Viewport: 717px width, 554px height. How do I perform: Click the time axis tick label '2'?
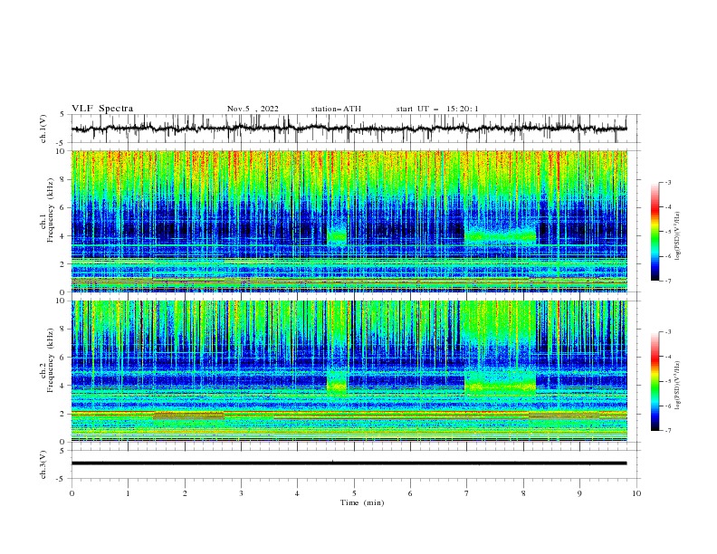(x=185, y=493)
